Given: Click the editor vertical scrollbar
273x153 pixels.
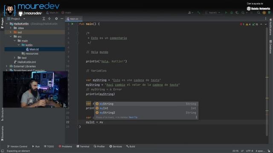Looking at the screenshot, I should (x=267, y=82).
